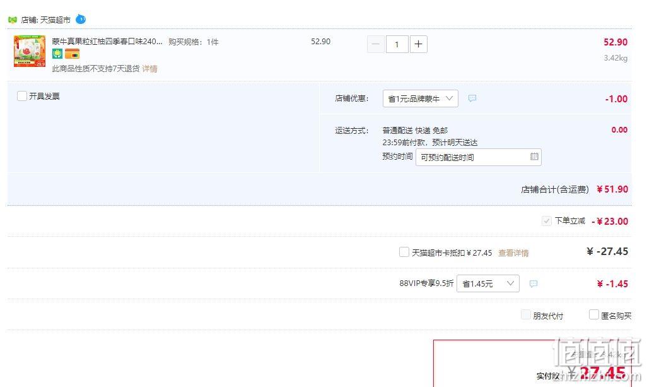Click the 23:59前付款 estimated delivery text
The height and width of the screenshot is (387, 647).
[x=430, y=143]
